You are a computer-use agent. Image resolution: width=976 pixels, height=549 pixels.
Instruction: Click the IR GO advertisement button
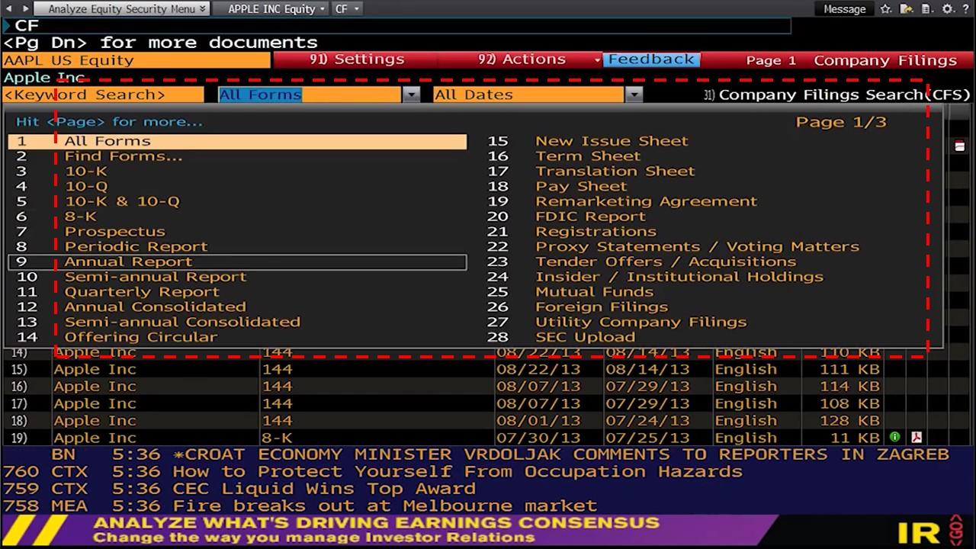[x=930, y=531]
